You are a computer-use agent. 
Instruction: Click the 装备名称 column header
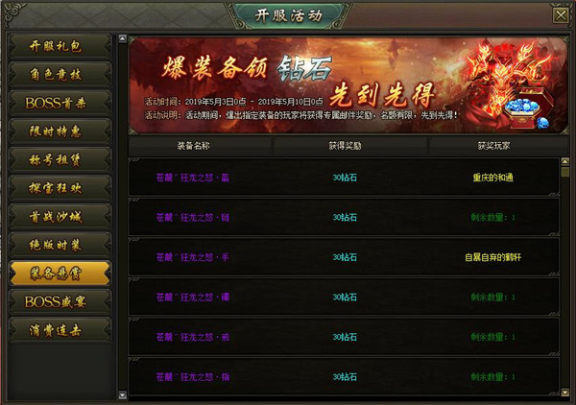[x=193, y=146]
